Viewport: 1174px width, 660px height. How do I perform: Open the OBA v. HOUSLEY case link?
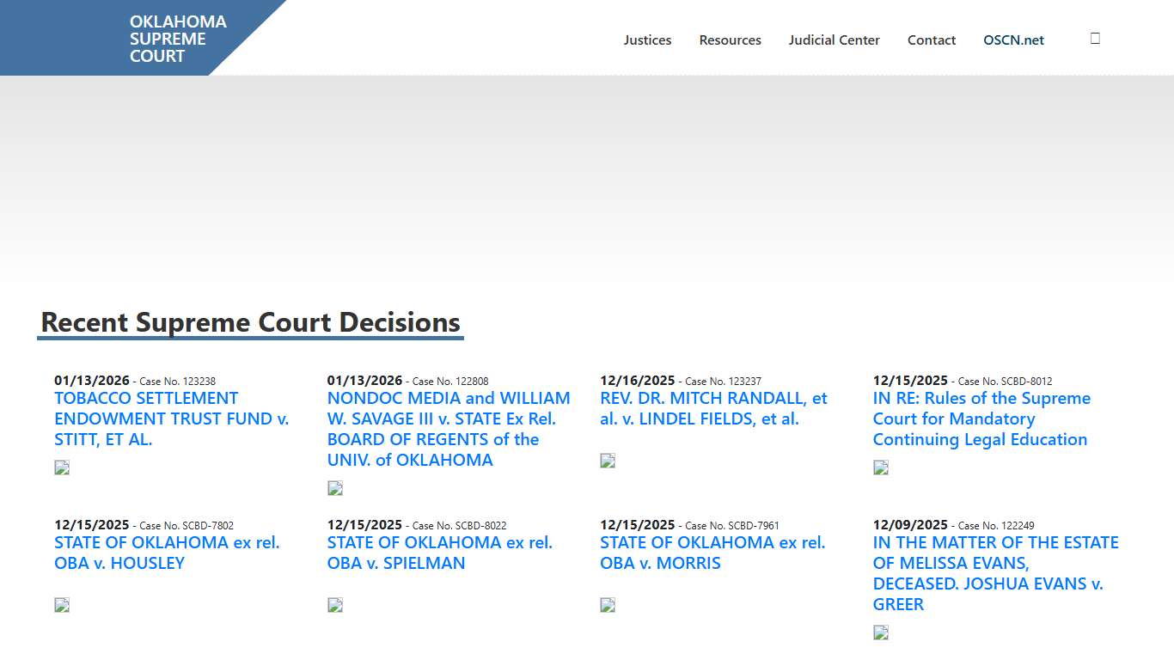click(167, 553)
